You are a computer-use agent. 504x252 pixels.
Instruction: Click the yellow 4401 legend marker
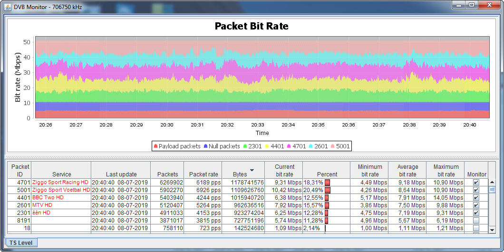[267, 146]
